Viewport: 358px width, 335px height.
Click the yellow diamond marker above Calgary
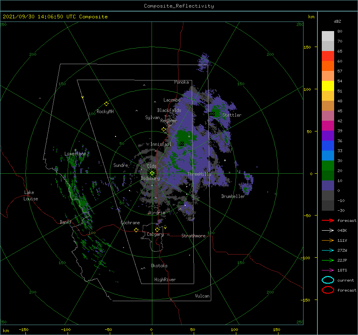(x=157, y=229)
